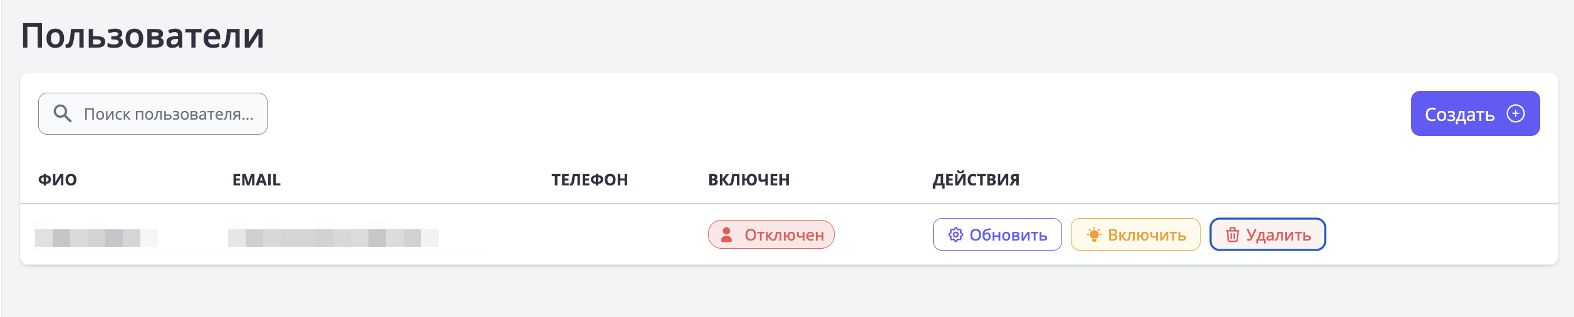Click the gear icon on Обновить

pos(955,235)
